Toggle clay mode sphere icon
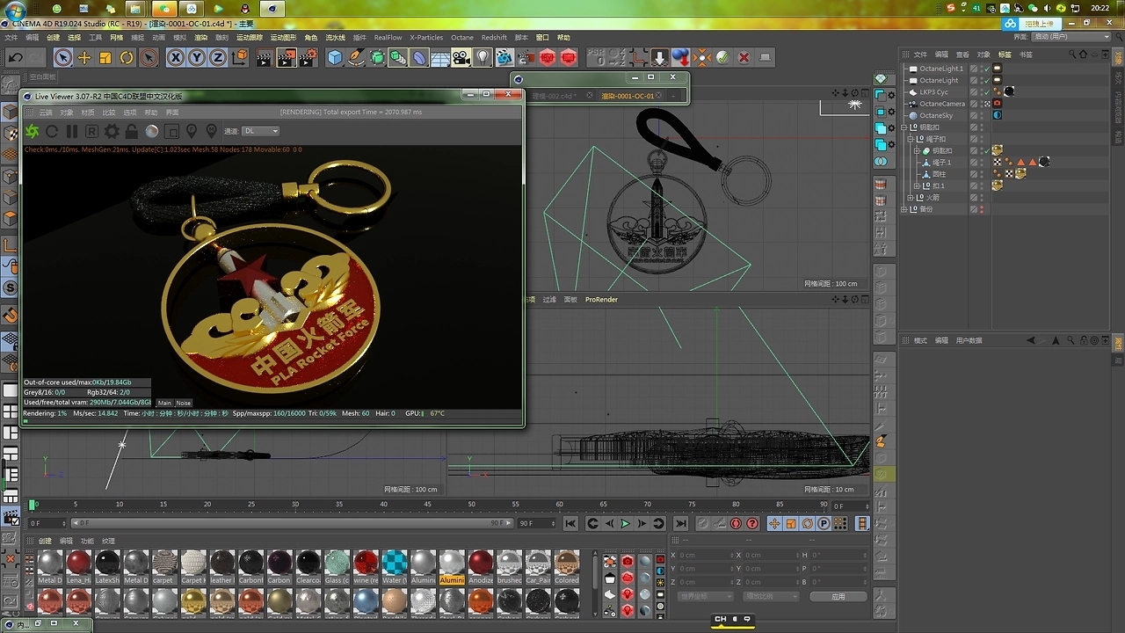1125x633 pixels. point(151,131)
